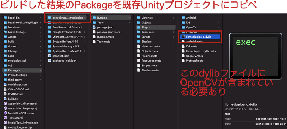Click the build.py file icon
This screenshot has width=287, height=129.
coord(5,99)
